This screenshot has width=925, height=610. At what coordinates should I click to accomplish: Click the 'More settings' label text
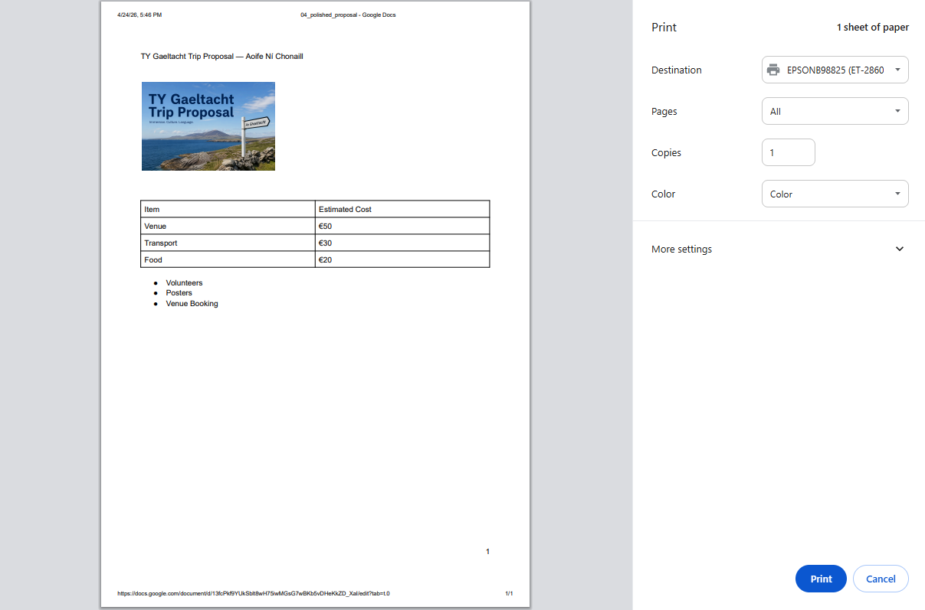click(x=681, y=249)
